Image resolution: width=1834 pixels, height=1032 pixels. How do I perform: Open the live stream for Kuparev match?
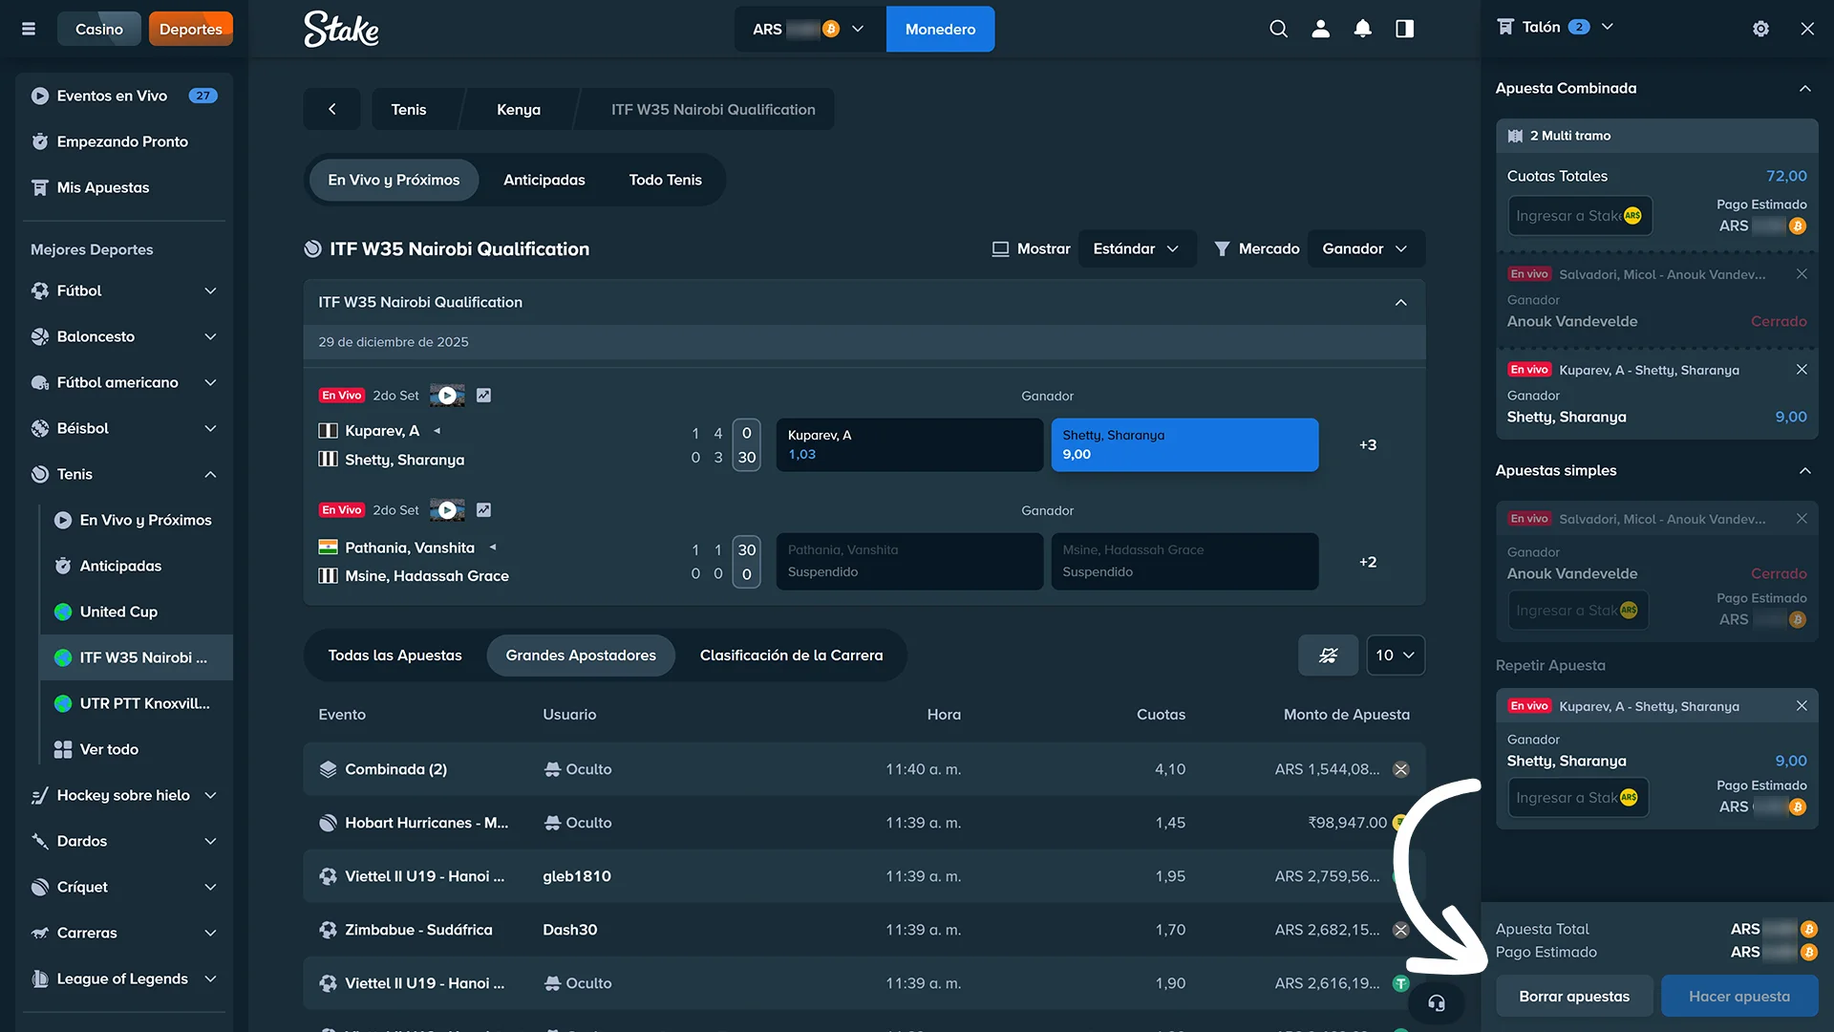tap(447, 395)
